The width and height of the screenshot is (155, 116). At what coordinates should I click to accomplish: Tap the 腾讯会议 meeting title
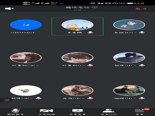[77, 8]
